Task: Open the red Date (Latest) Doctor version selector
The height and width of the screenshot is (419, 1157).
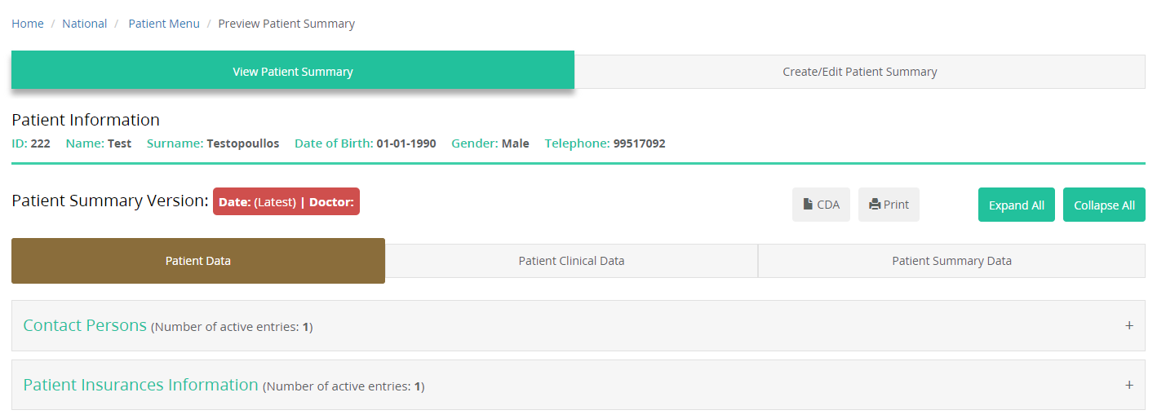Action: pos(286,202)
